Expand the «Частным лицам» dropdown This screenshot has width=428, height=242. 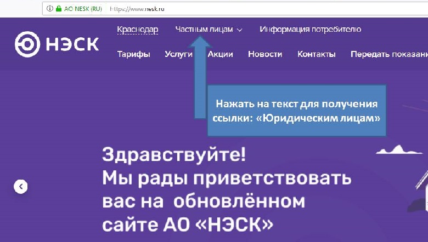(209, 30)
